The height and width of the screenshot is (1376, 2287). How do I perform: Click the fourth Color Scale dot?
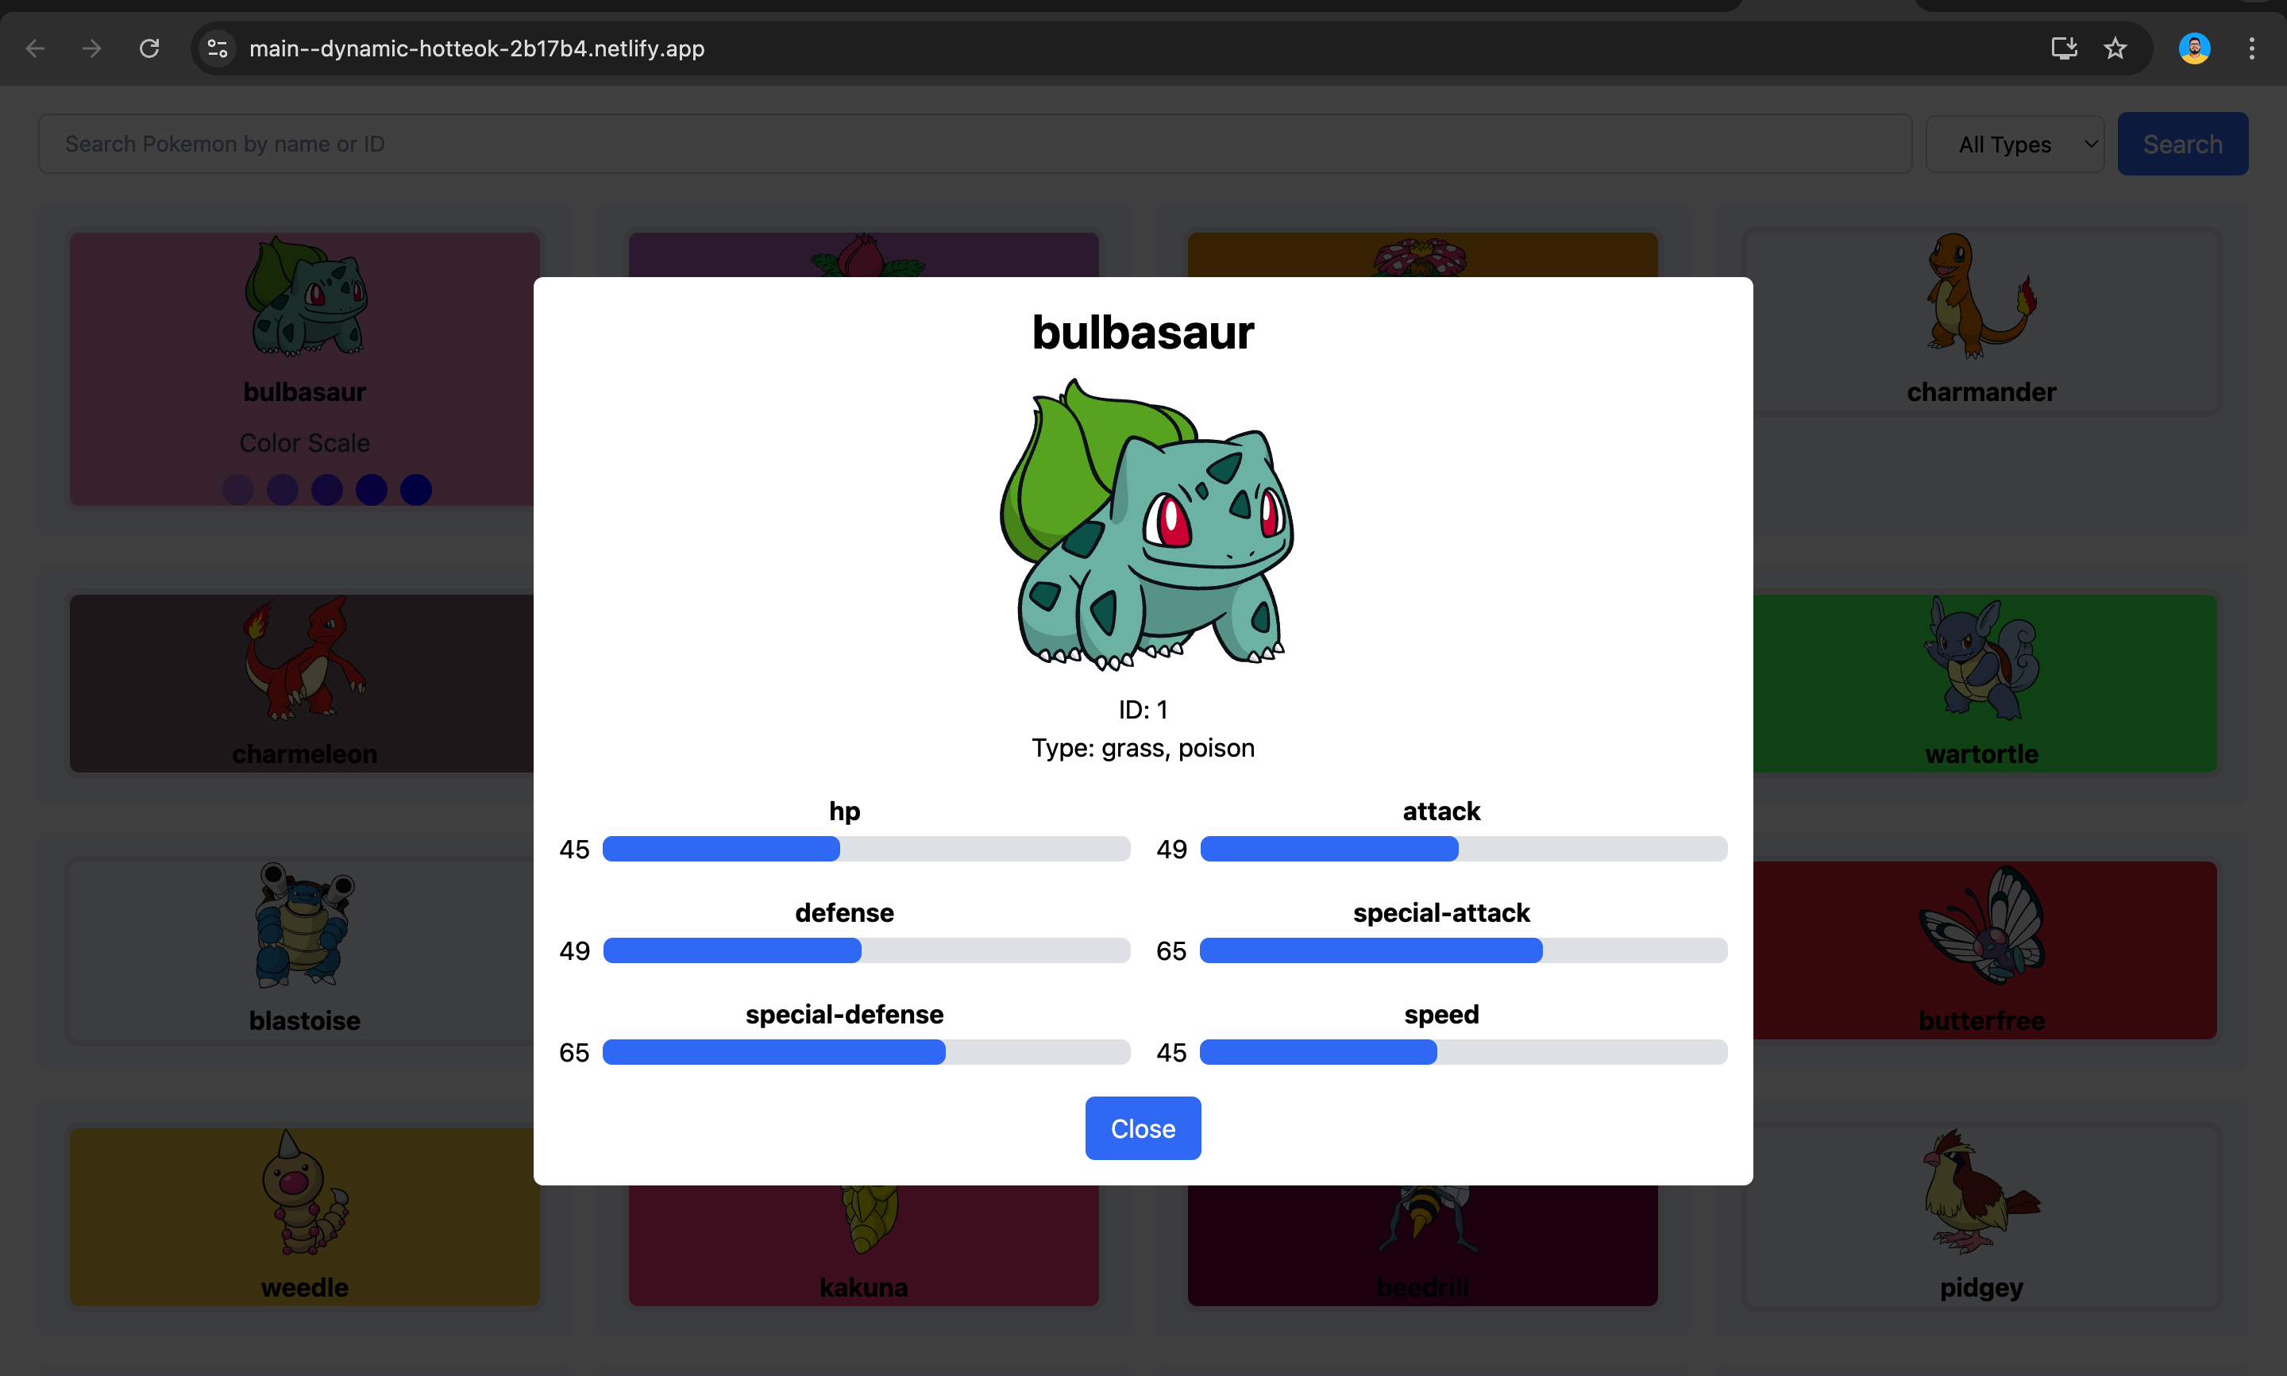pyautogui.click(x=372, y=490)
